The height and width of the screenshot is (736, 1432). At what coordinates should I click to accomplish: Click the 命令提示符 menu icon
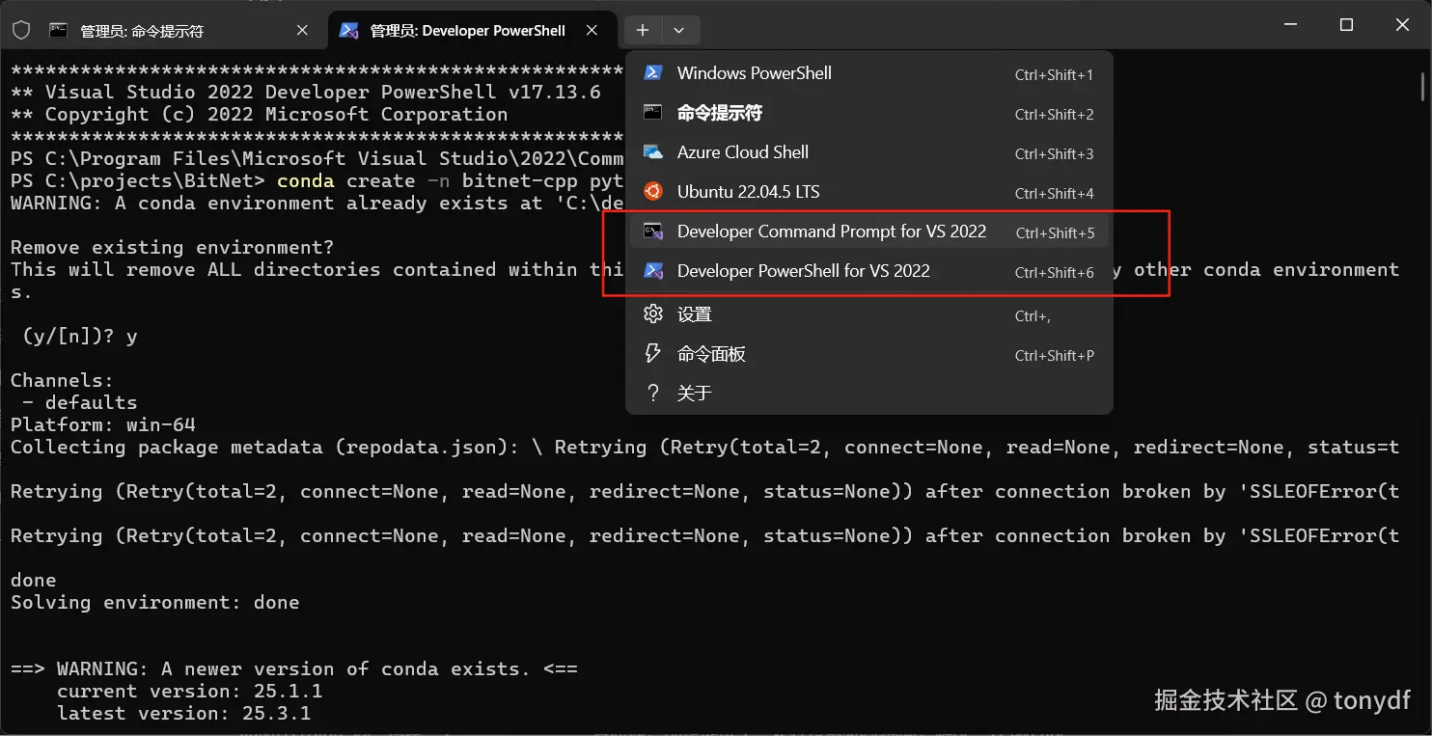tap(653, 112)
